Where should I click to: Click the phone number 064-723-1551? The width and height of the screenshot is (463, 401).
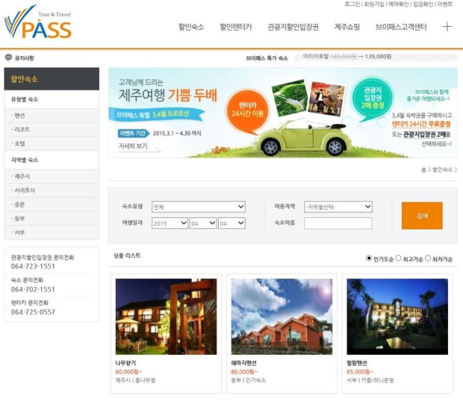33,266
